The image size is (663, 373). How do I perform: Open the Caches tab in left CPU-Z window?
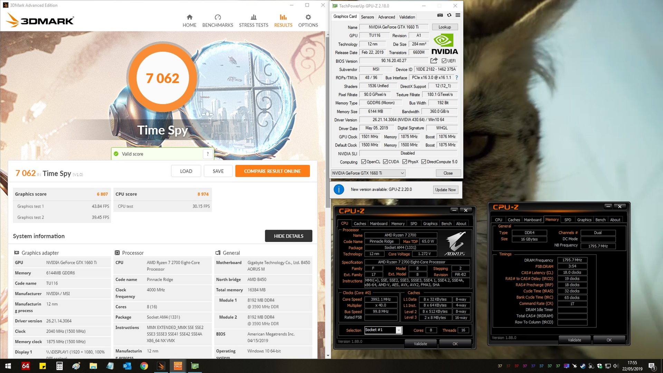point(360,223)
